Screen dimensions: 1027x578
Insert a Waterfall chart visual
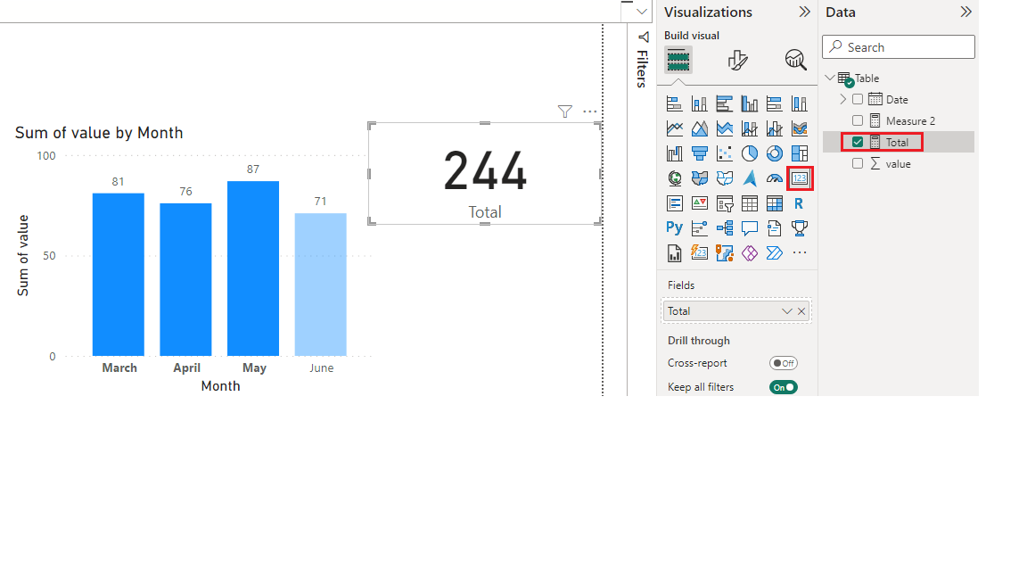674,153
